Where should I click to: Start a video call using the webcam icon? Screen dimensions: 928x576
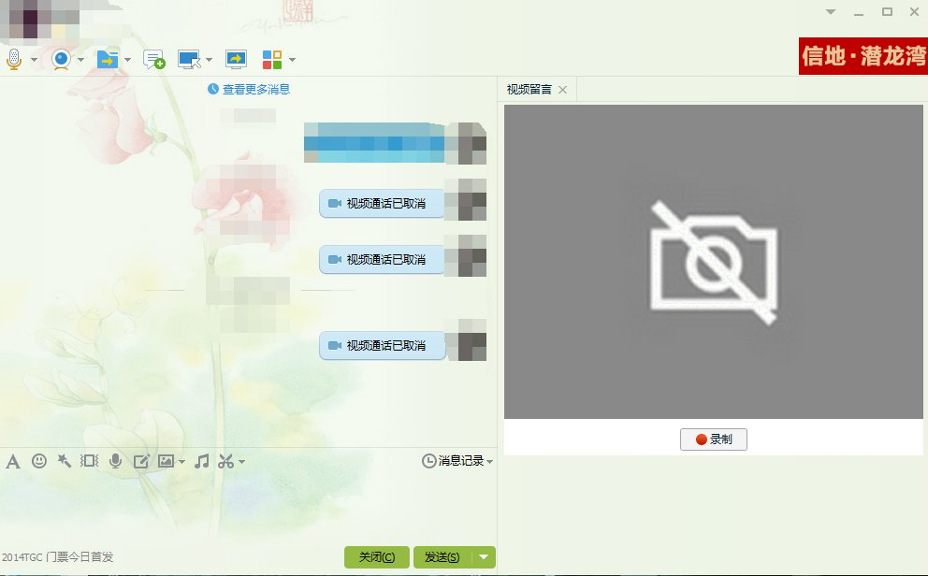point(59,59)
